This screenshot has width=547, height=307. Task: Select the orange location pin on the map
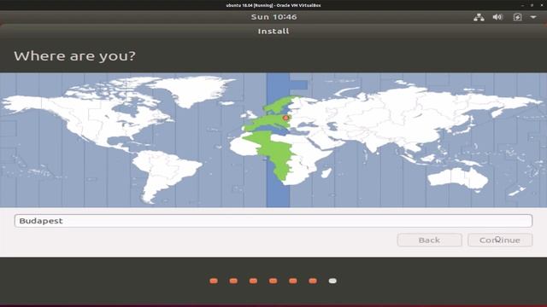click(x=286, y=118)
